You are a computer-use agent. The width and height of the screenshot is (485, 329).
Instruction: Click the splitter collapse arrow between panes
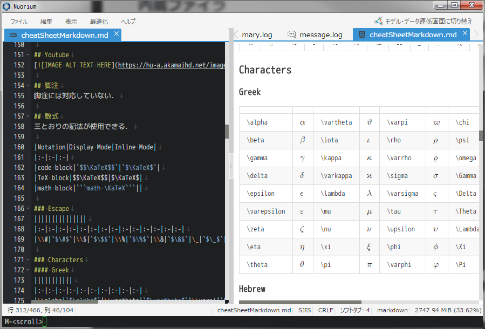pyautogui.click(x=231, y=166)
